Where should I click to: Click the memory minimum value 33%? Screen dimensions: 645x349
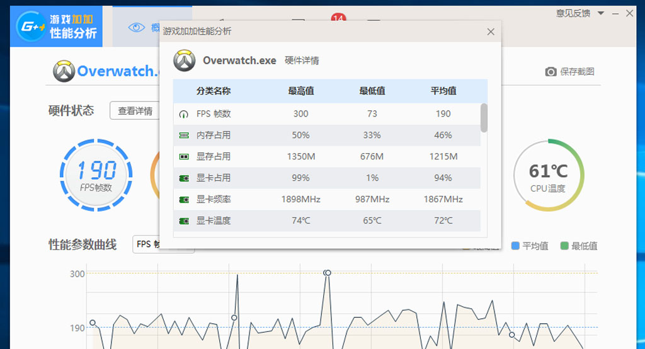372,135
